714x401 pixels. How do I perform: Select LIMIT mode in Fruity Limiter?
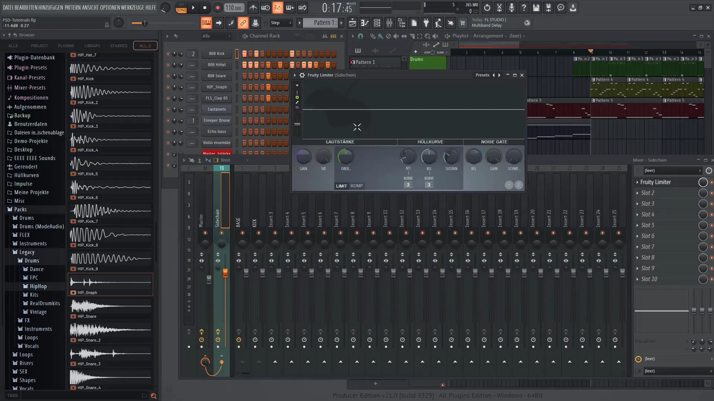click(x=341, y=186)
